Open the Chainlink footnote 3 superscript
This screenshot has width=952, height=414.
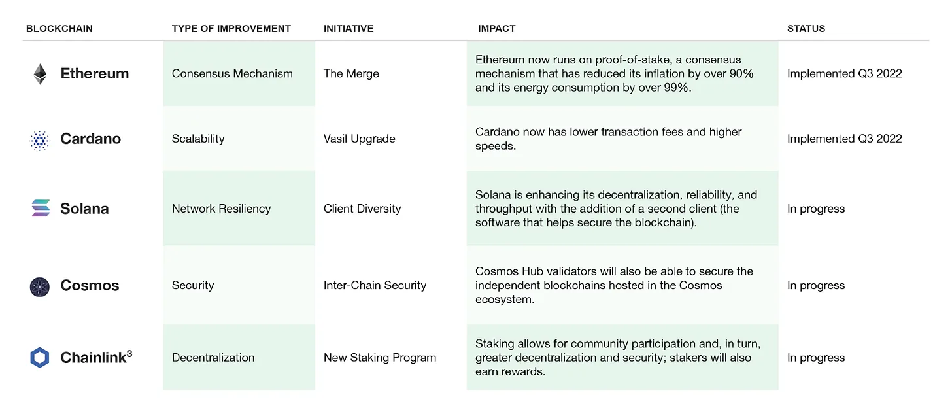[129, 354]
